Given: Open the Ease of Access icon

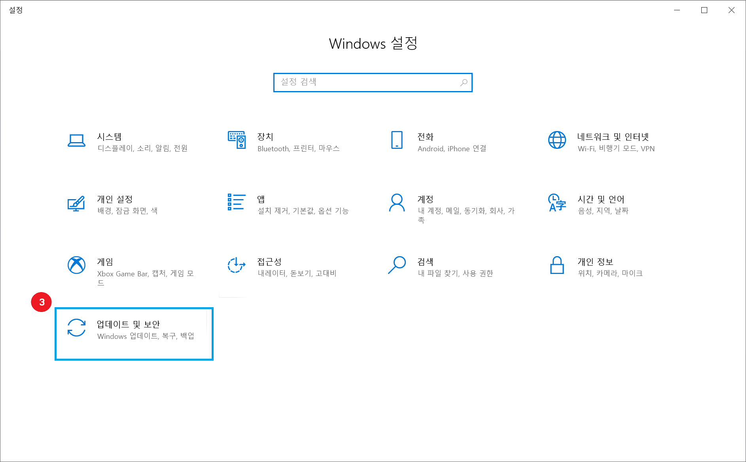Looking at the screenshot, I should pyautogui.click(x=237, y=265).
